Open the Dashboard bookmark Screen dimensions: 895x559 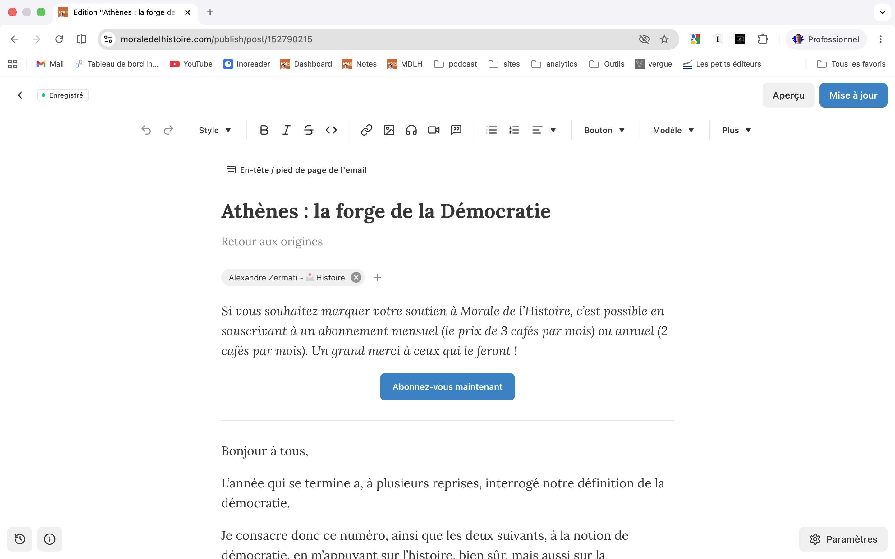click(306, 64)
